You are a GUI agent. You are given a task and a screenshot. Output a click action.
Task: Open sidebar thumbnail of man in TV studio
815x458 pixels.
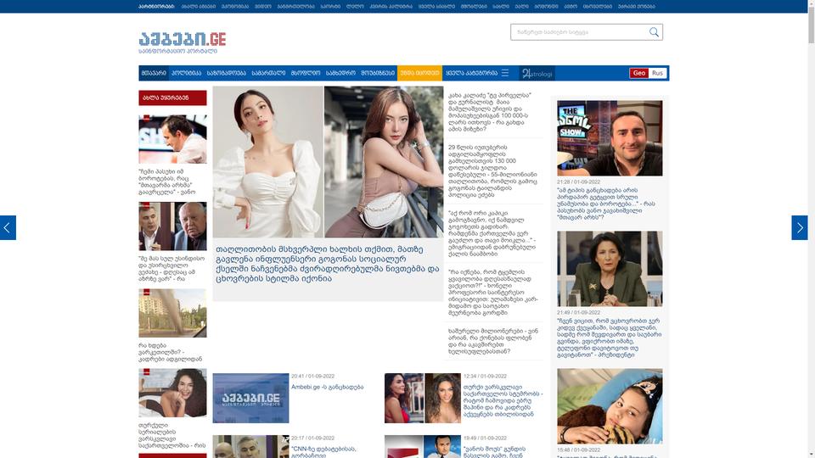pyautogui.click(x=172, y=139)
